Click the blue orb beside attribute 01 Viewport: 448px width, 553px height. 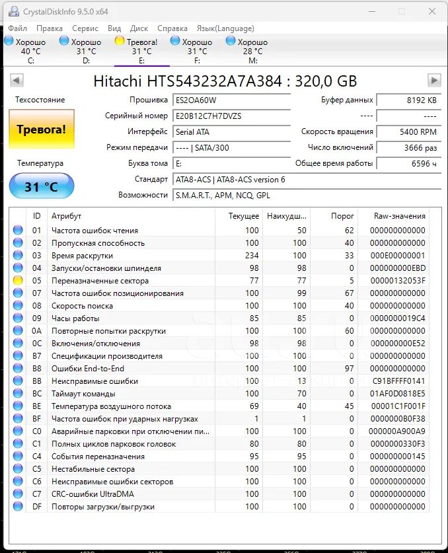click(x=18, y=231)
